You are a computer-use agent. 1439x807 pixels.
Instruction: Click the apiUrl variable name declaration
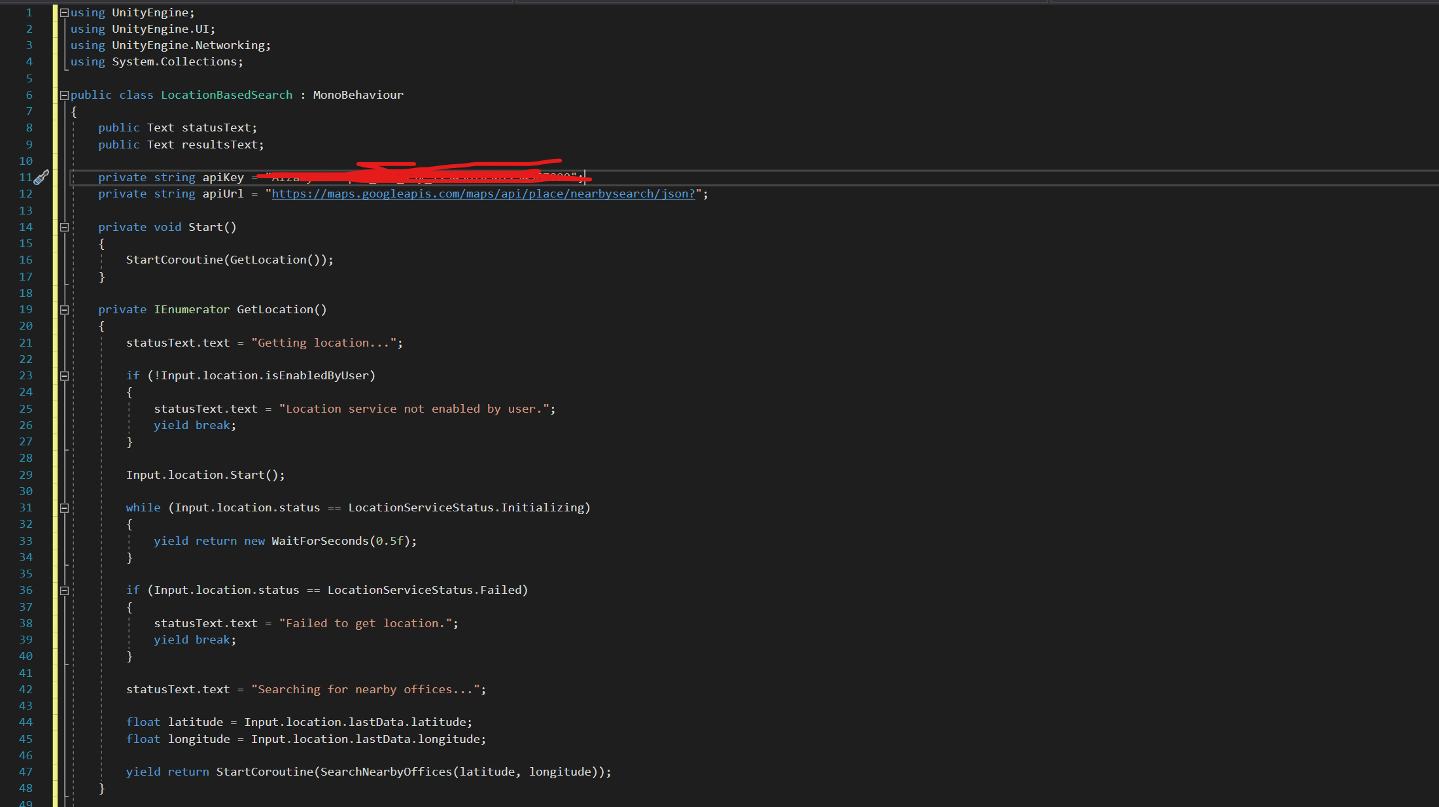click(222, 194)
